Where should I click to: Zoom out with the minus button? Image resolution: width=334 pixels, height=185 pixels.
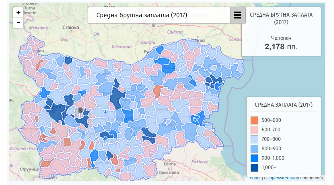(18, 22)
